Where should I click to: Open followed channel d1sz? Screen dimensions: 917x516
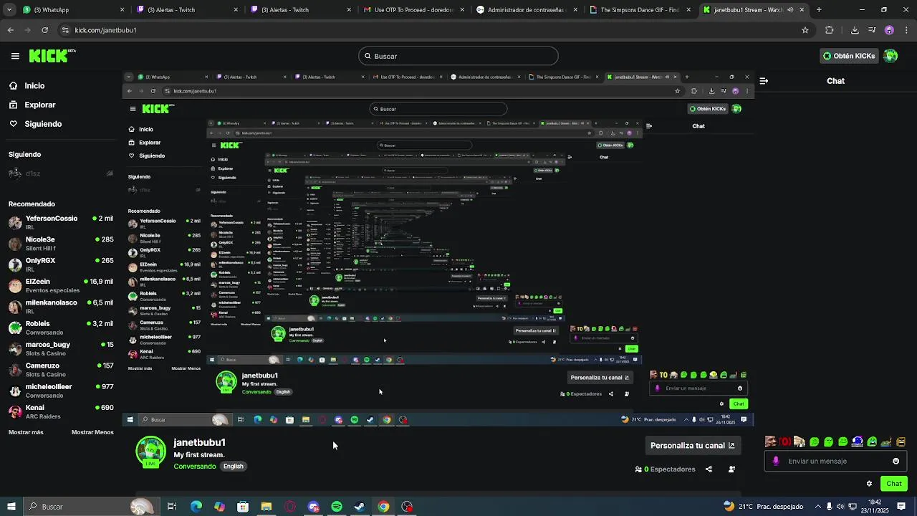point(61,173)
